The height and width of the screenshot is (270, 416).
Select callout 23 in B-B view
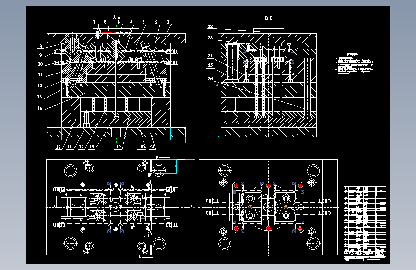pyautogui.click(x=210, y=38)
